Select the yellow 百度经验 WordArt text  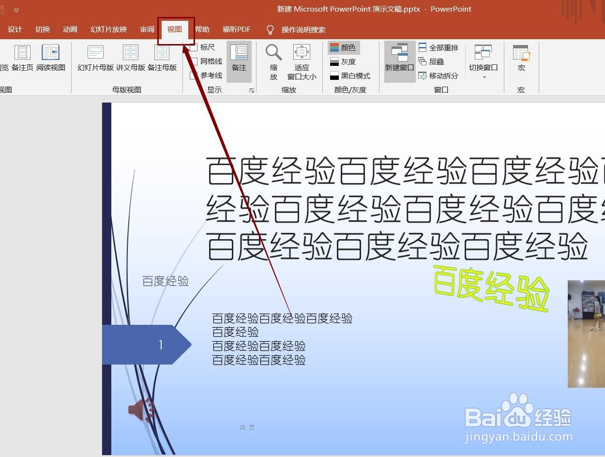point(491,288)
